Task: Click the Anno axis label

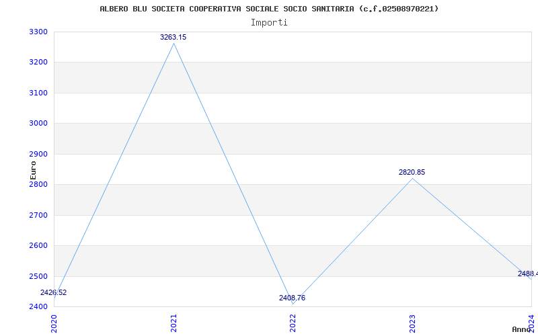Action: (x=522, y=329)
